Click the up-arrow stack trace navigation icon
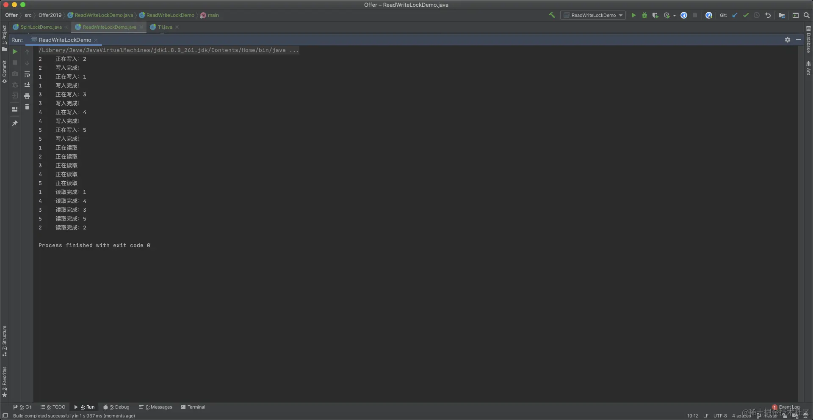This screenshot has height=420, width=813. coord(27,52)
